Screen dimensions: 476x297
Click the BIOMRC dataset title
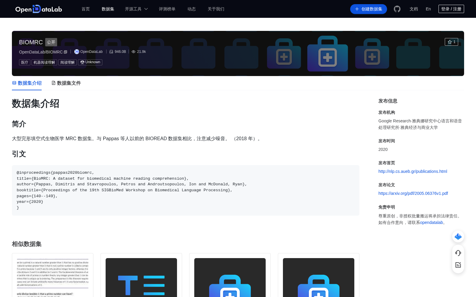click(31, 42)
